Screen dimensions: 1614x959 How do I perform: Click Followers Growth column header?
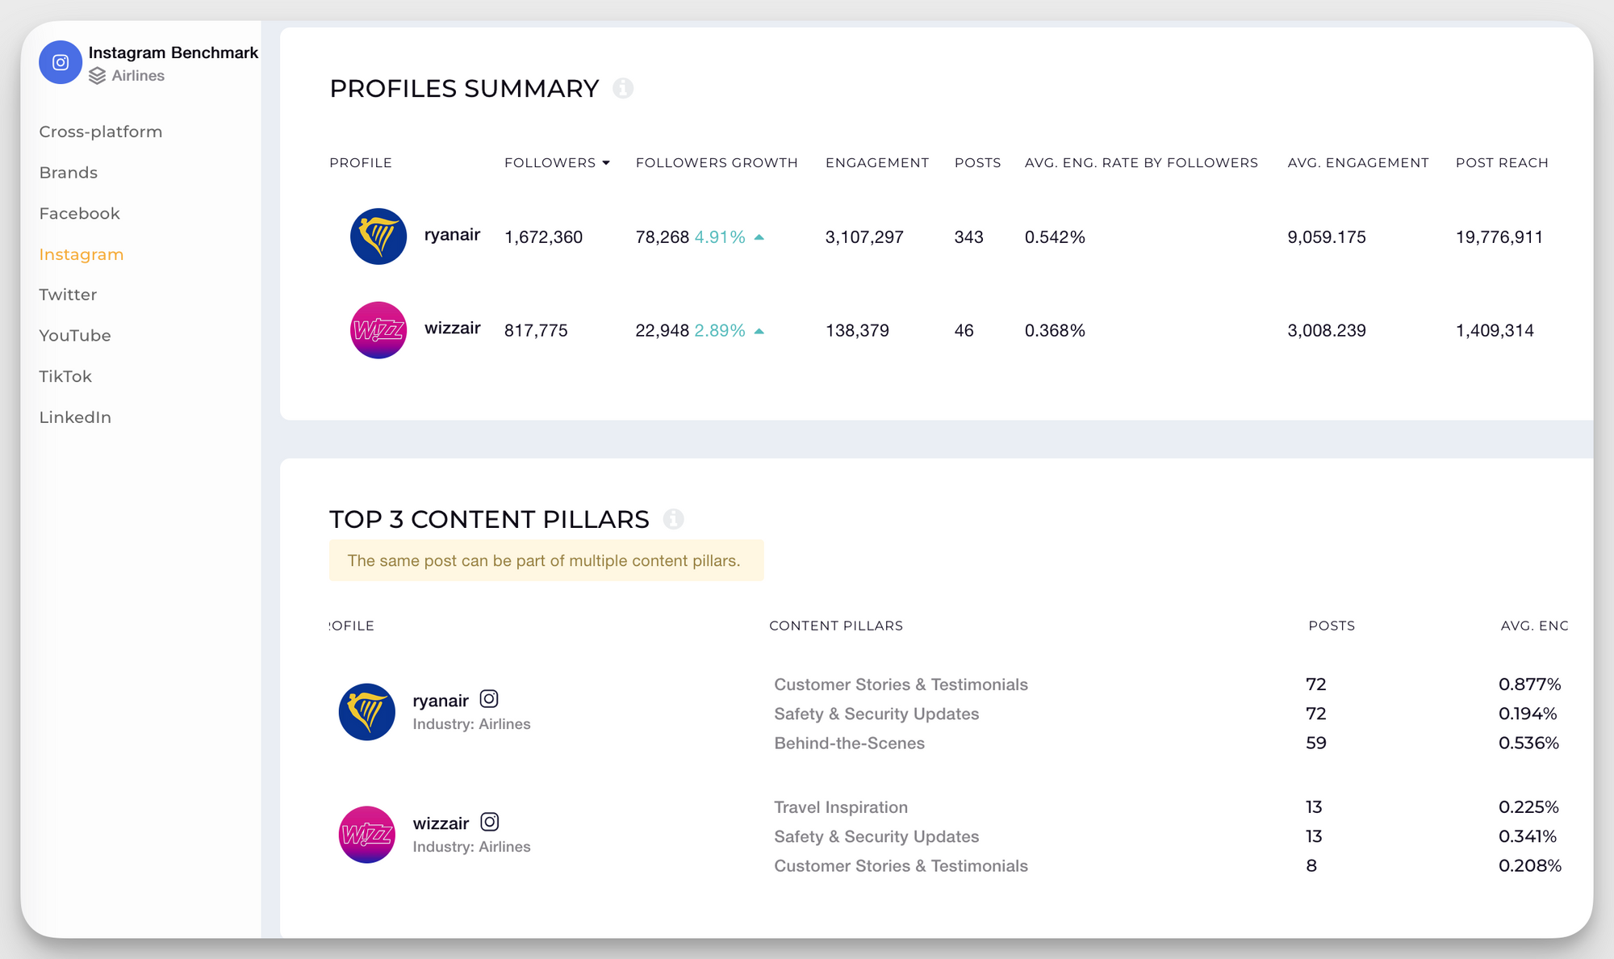point(717,163)
